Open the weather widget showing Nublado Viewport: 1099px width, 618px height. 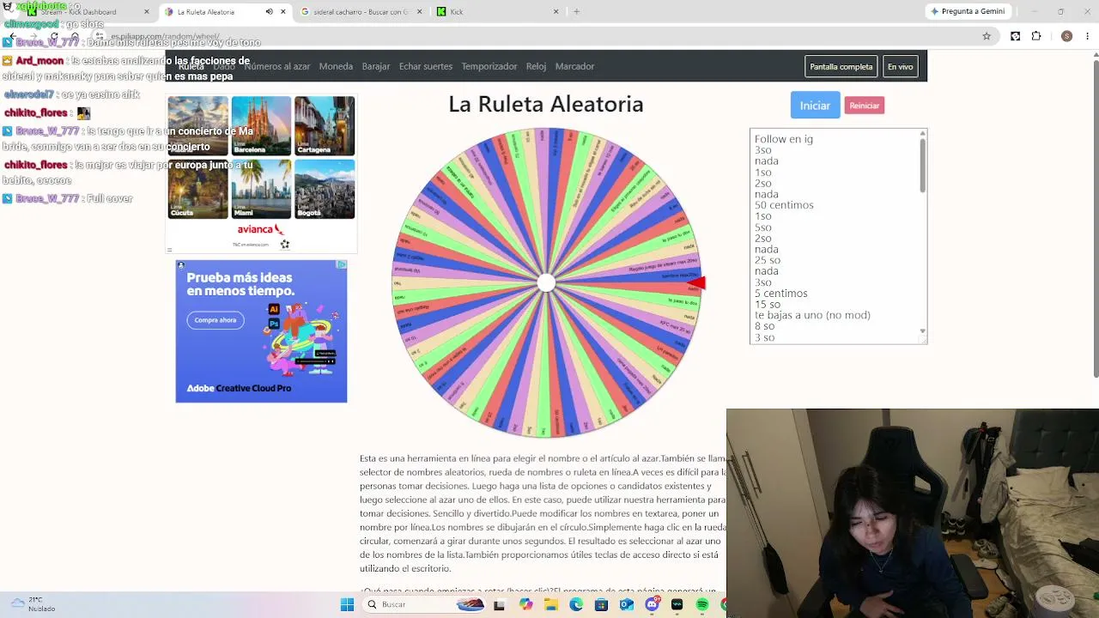tap(34, 604)
